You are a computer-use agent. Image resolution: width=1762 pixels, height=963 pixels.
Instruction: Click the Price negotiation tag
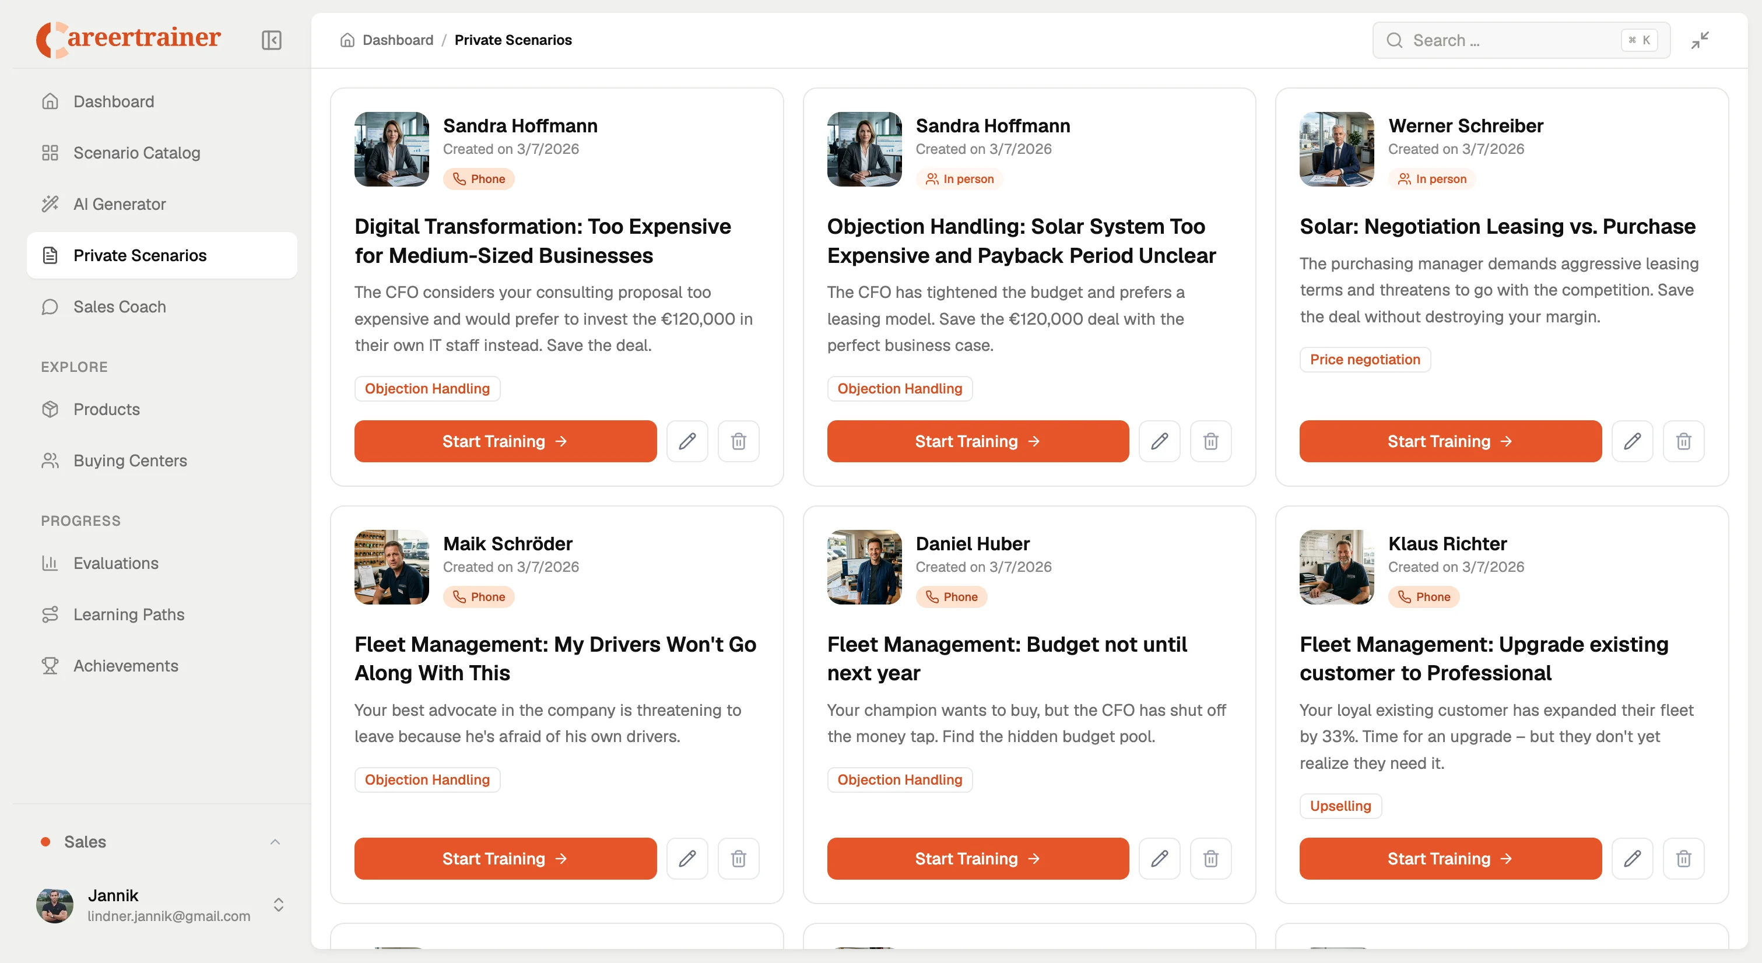pyautogui.click(x=1364, y=360)
